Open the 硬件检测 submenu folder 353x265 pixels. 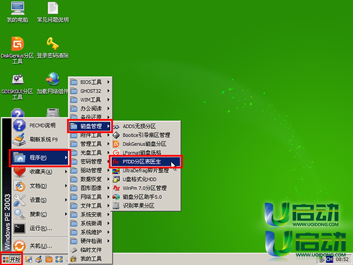pyautogui.click(x=90, y=241)
